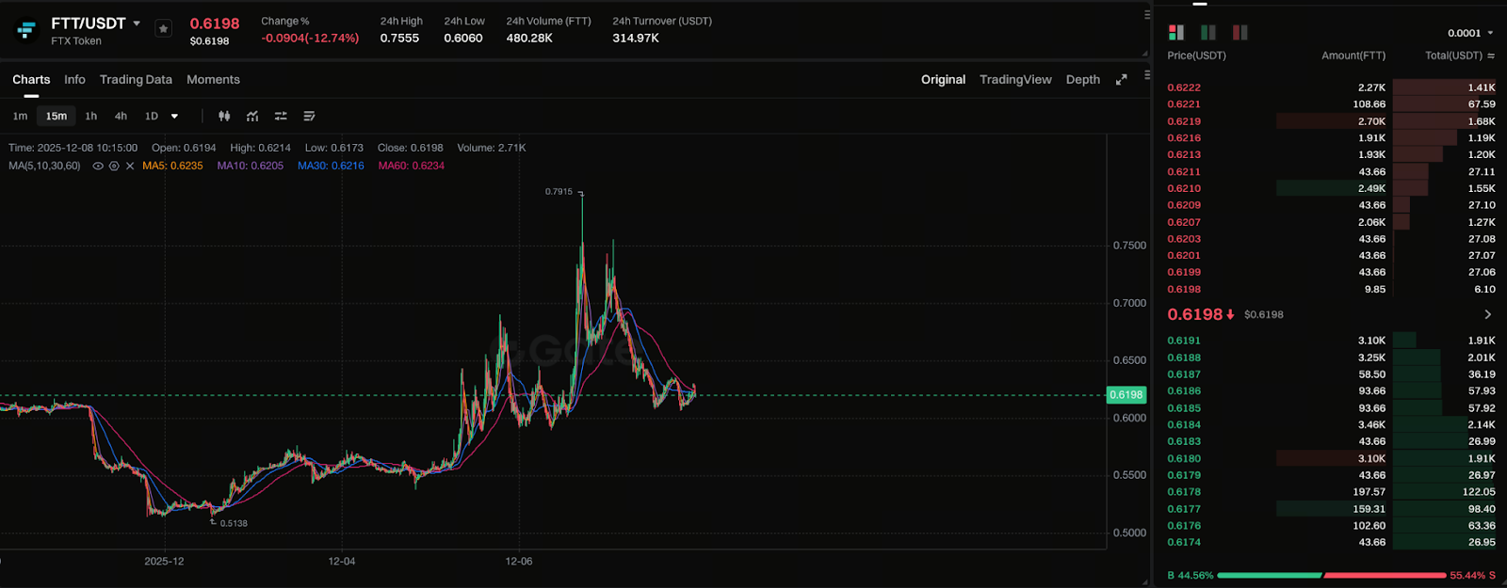Select the 1h timeframe

(90, 116)
